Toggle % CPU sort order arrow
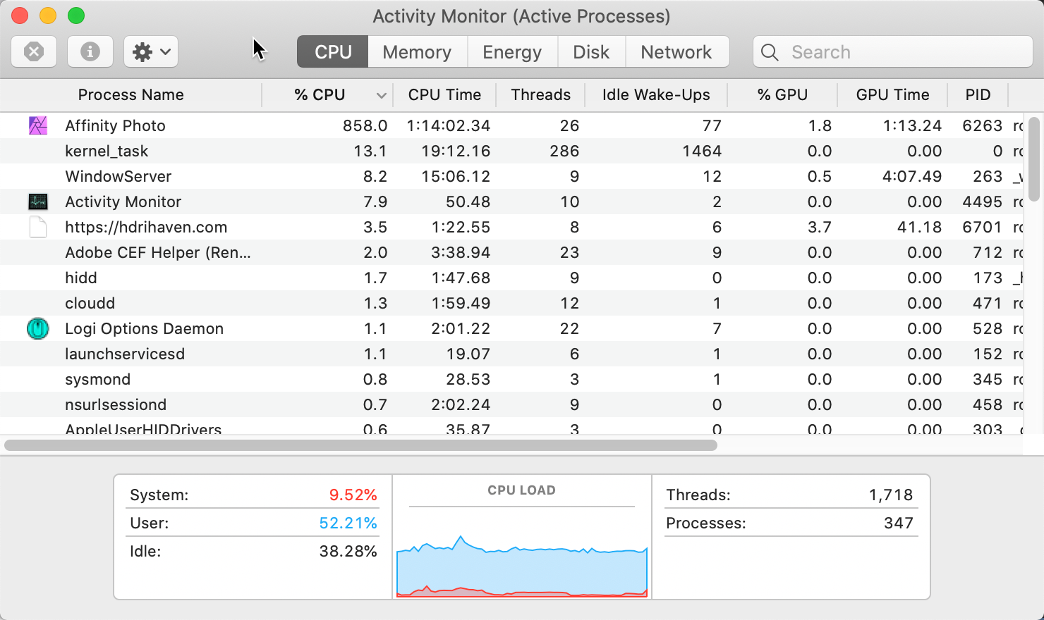 click(x=382, y=95)
